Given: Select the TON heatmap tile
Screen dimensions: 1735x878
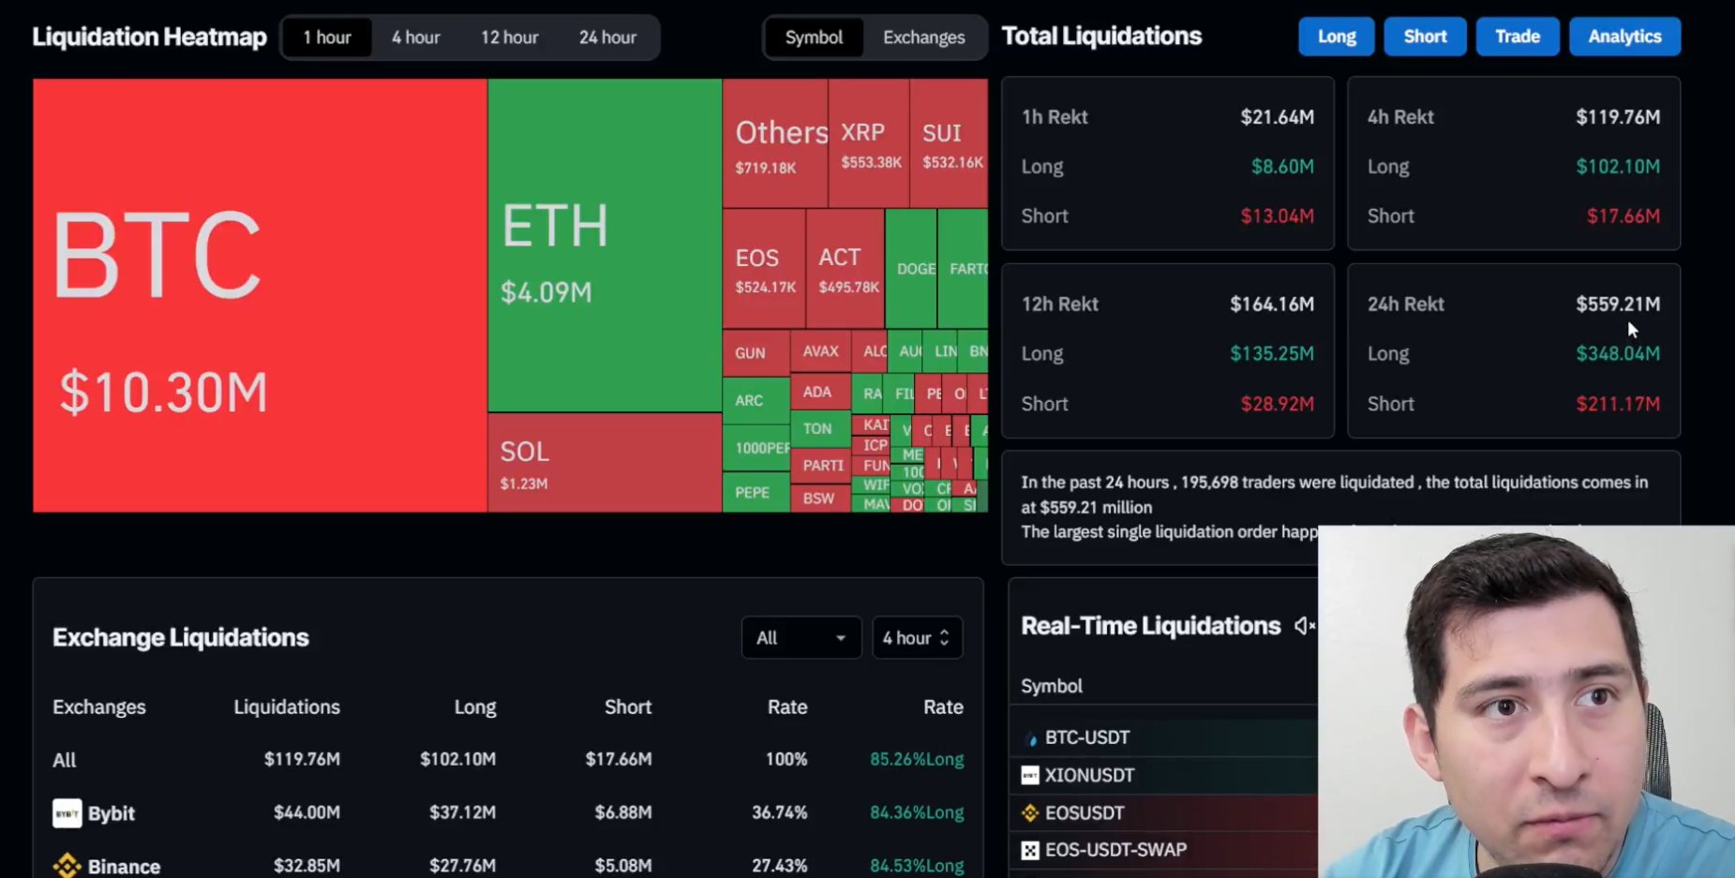Looking at the screenshot, I should (x=821, y=429).
